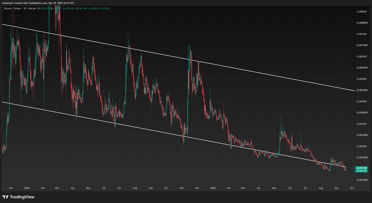Click the current price label 0.001540
The width and height of the screenshot is (372, 203).
tap(362, 167)
